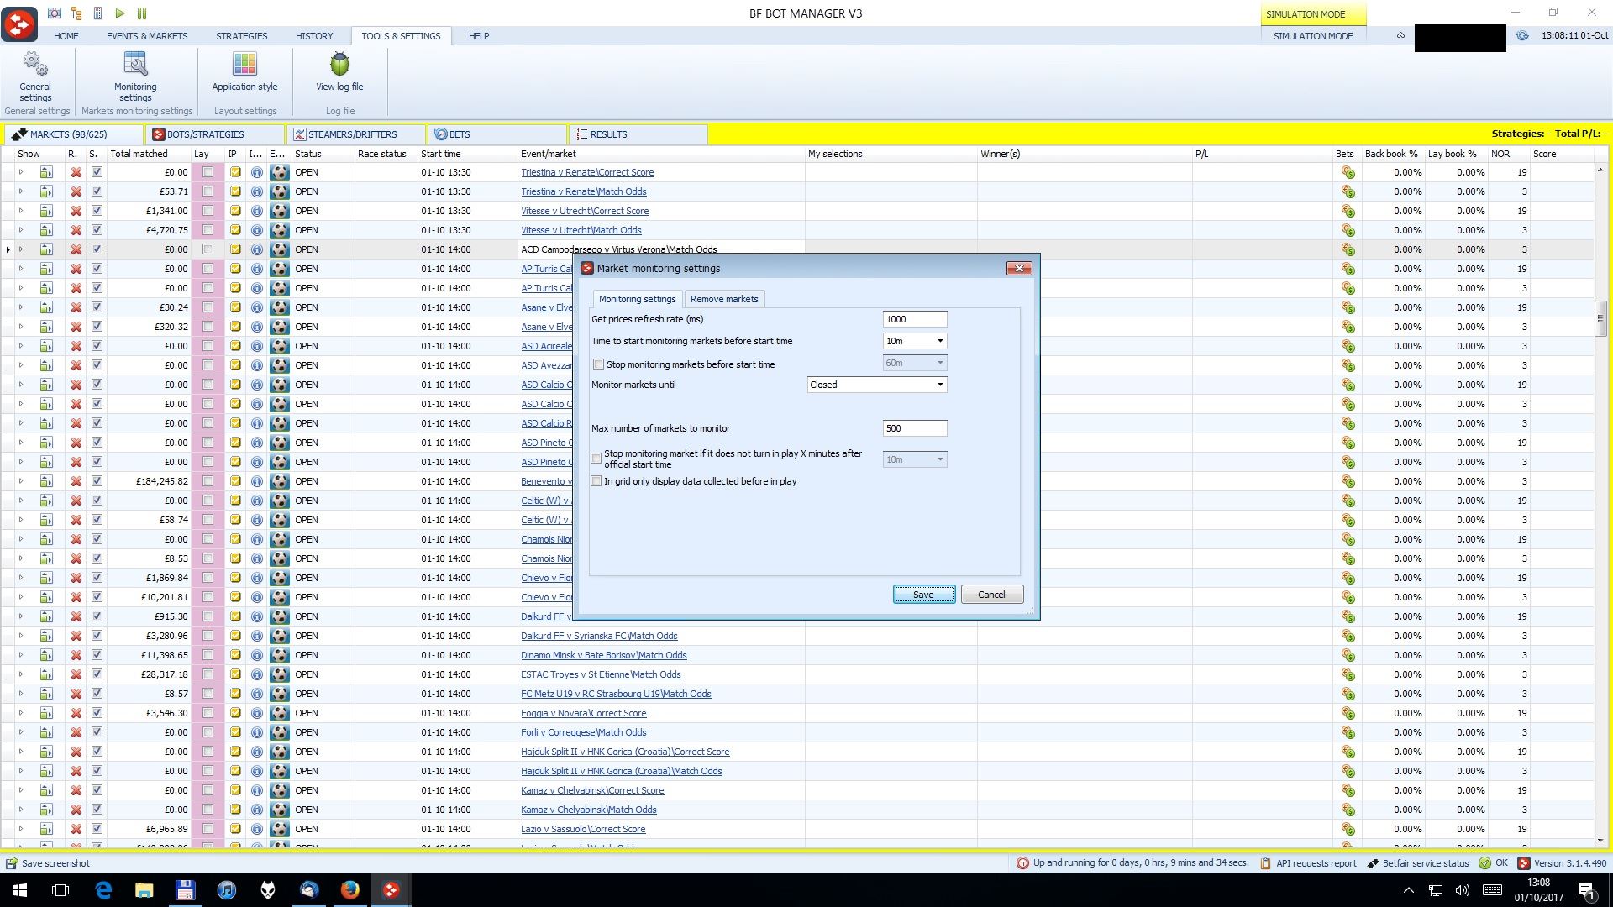This screenshot has height=907, width=1613.
Task: Open the HISTORY ribbon tab
Action: point(314,36)
